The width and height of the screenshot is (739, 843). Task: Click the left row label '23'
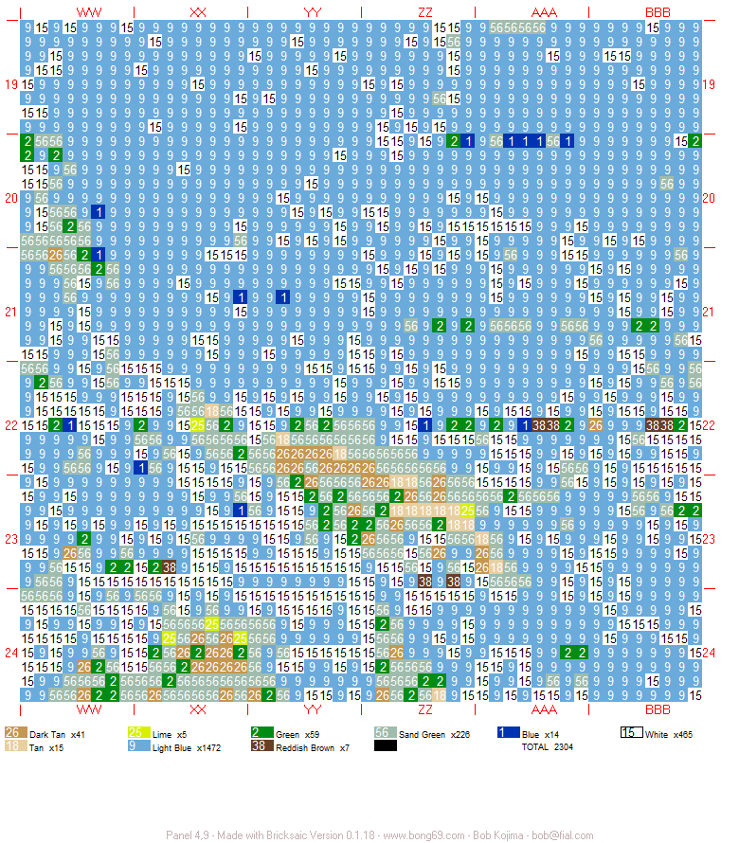[x=11, y=539]
